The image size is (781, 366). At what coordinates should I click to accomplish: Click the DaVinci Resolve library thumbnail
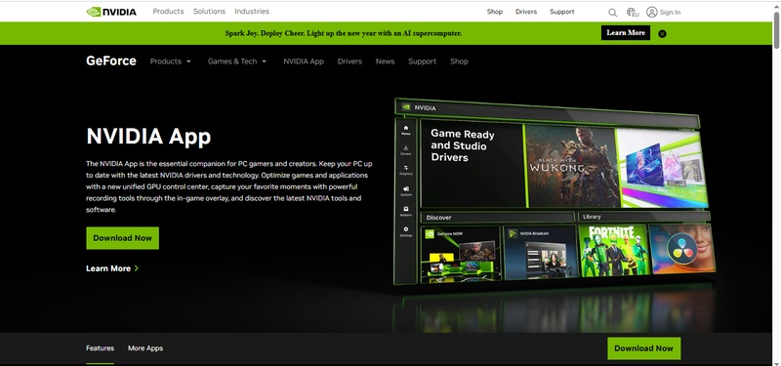[682, 249]
